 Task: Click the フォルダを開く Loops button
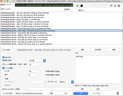[22, 93]
